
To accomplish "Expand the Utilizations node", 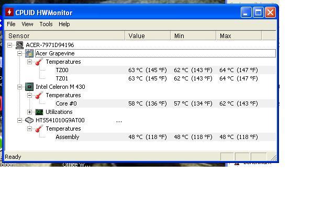I will [29, 112].
